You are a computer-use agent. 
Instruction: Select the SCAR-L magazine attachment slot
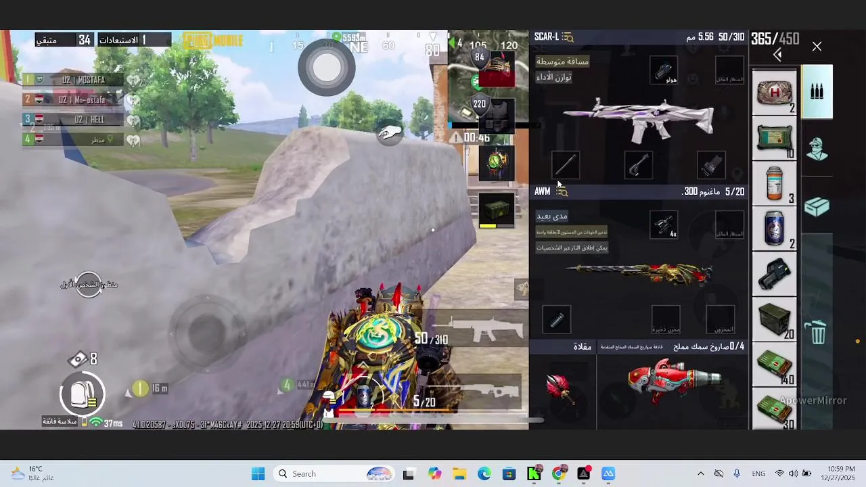pos(711,165)
